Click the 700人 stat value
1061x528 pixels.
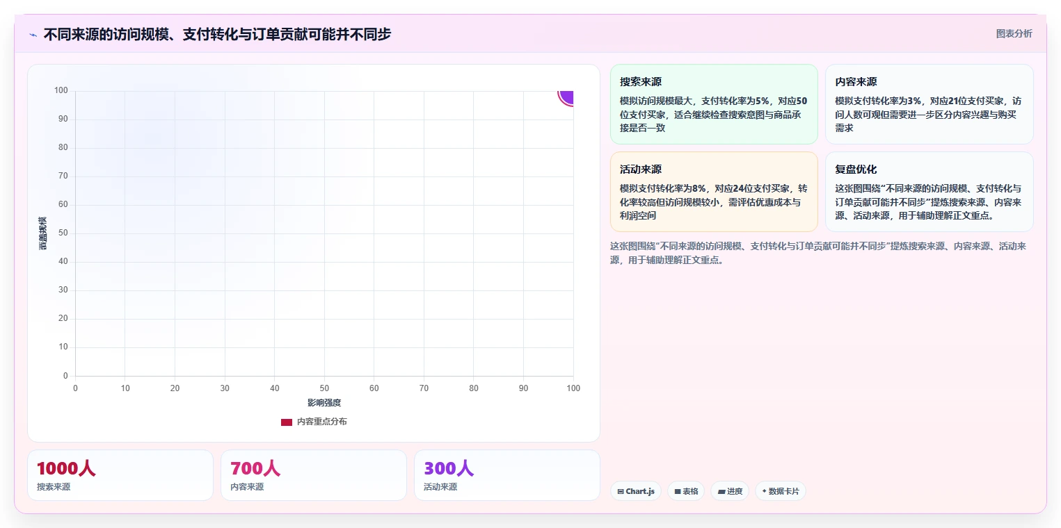coord(255,468)
